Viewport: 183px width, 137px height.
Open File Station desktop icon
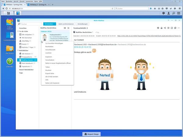10,50
